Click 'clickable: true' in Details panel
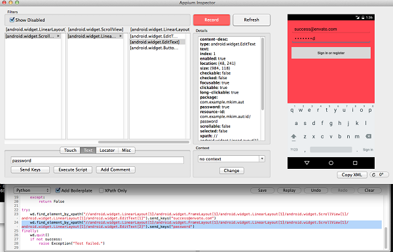Image resolution: width=393 pixels, height=252 pixels. (214, 88)
